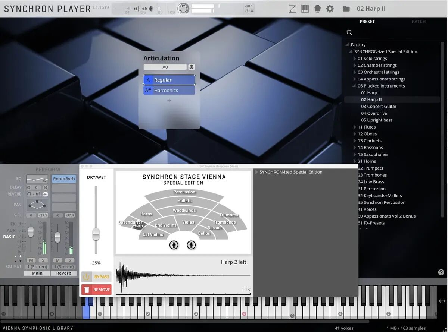The height and width of the screenshot is (332, 448).
Task: Expand SYNCHRON-ized Special Edition in impulse list
Action: point(256,172)
